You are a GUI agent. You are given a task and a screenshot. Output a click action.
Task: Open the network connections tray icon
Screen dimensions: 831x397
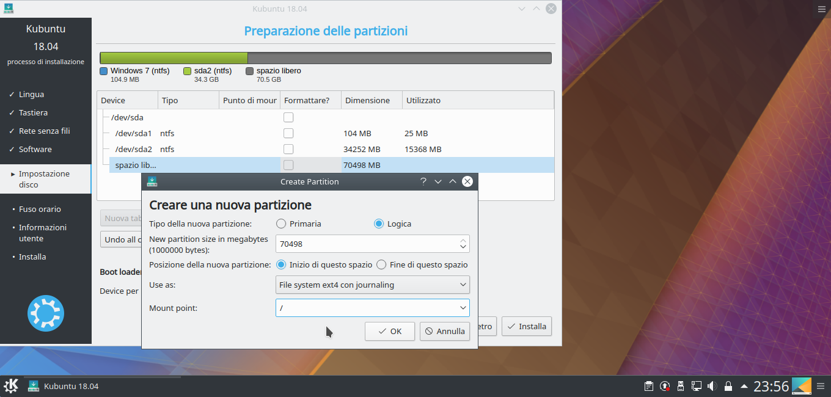pyautogui.click(x=697, y=386)
